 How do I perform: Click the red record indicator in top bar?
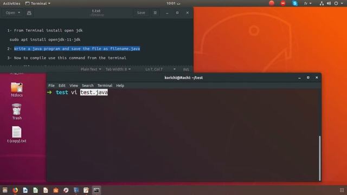pyautogui.click(x=272, y=3)
